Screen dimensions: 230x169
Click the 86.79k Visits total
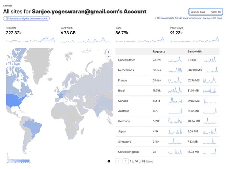pyautogui.click(x=122, y=33)
